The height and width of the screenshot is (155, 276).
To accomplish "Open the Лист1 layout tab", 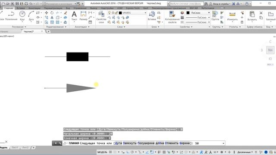I will click(15, 147).
